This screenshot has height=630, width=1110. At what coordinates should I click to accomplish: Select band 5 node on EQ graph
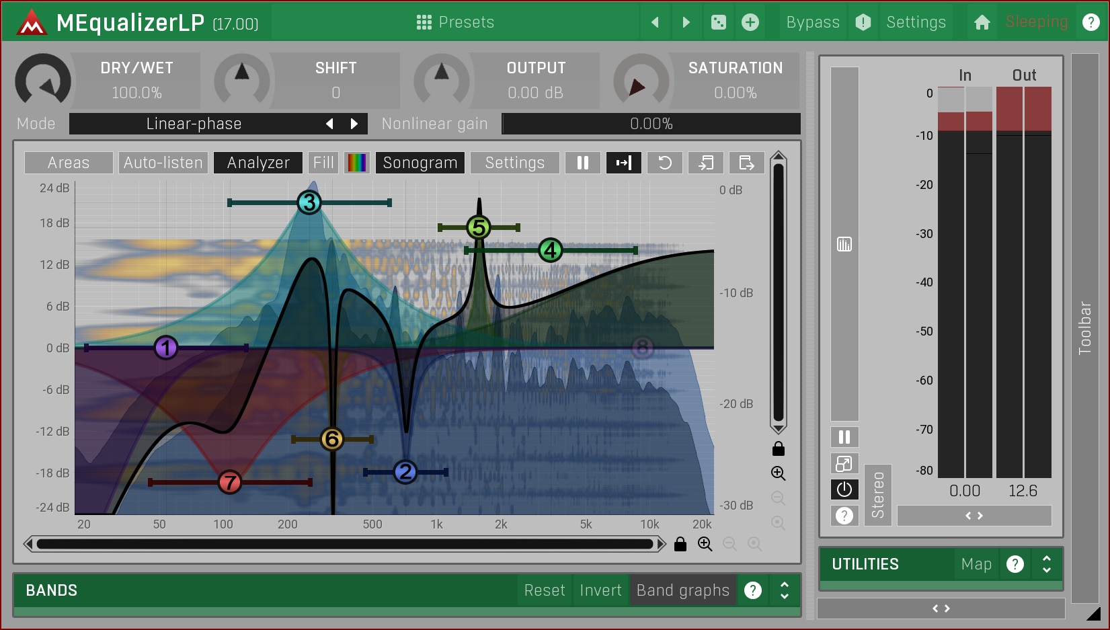[479, 228]
